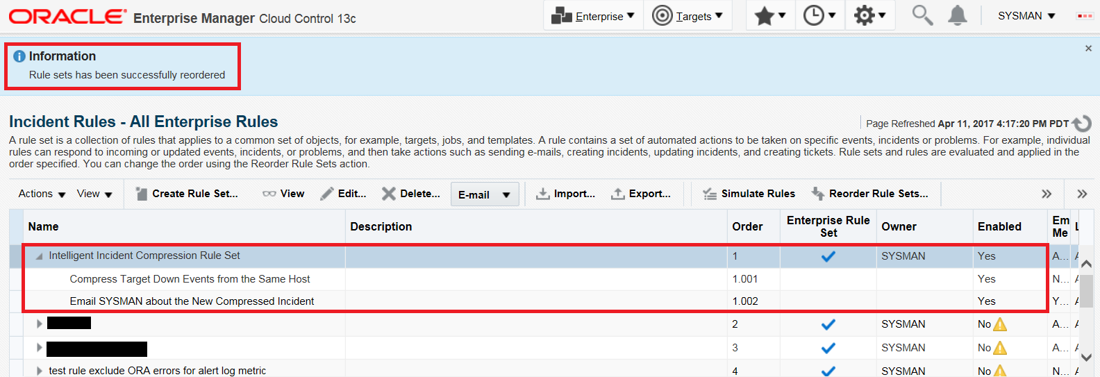
Task: Click the table scrollbar down arrow
Action: pyautogui.click(x=1087, y=358)
